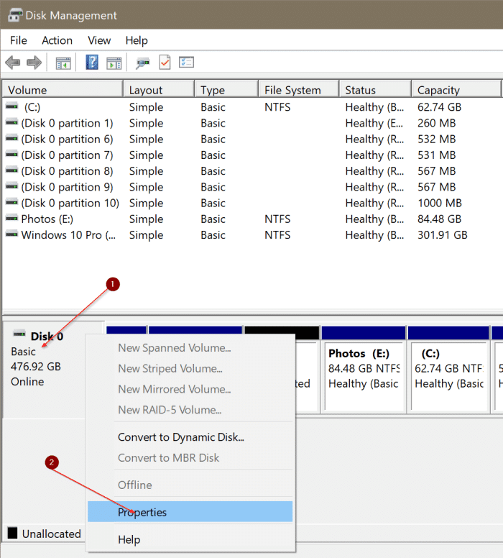Screen dimensions: 503x558
Task: Click the Properties checkmark page toolbar icon
Action: [165, 63]
